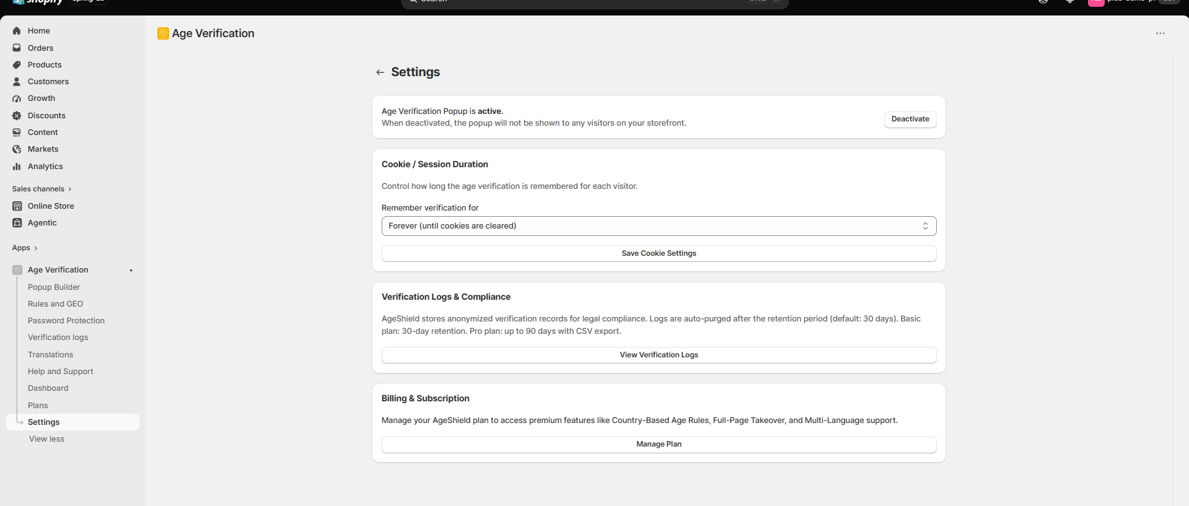Click the Manage Plan button

click(659, 444)
